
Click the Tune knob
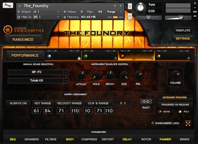[x=141, y=8]
